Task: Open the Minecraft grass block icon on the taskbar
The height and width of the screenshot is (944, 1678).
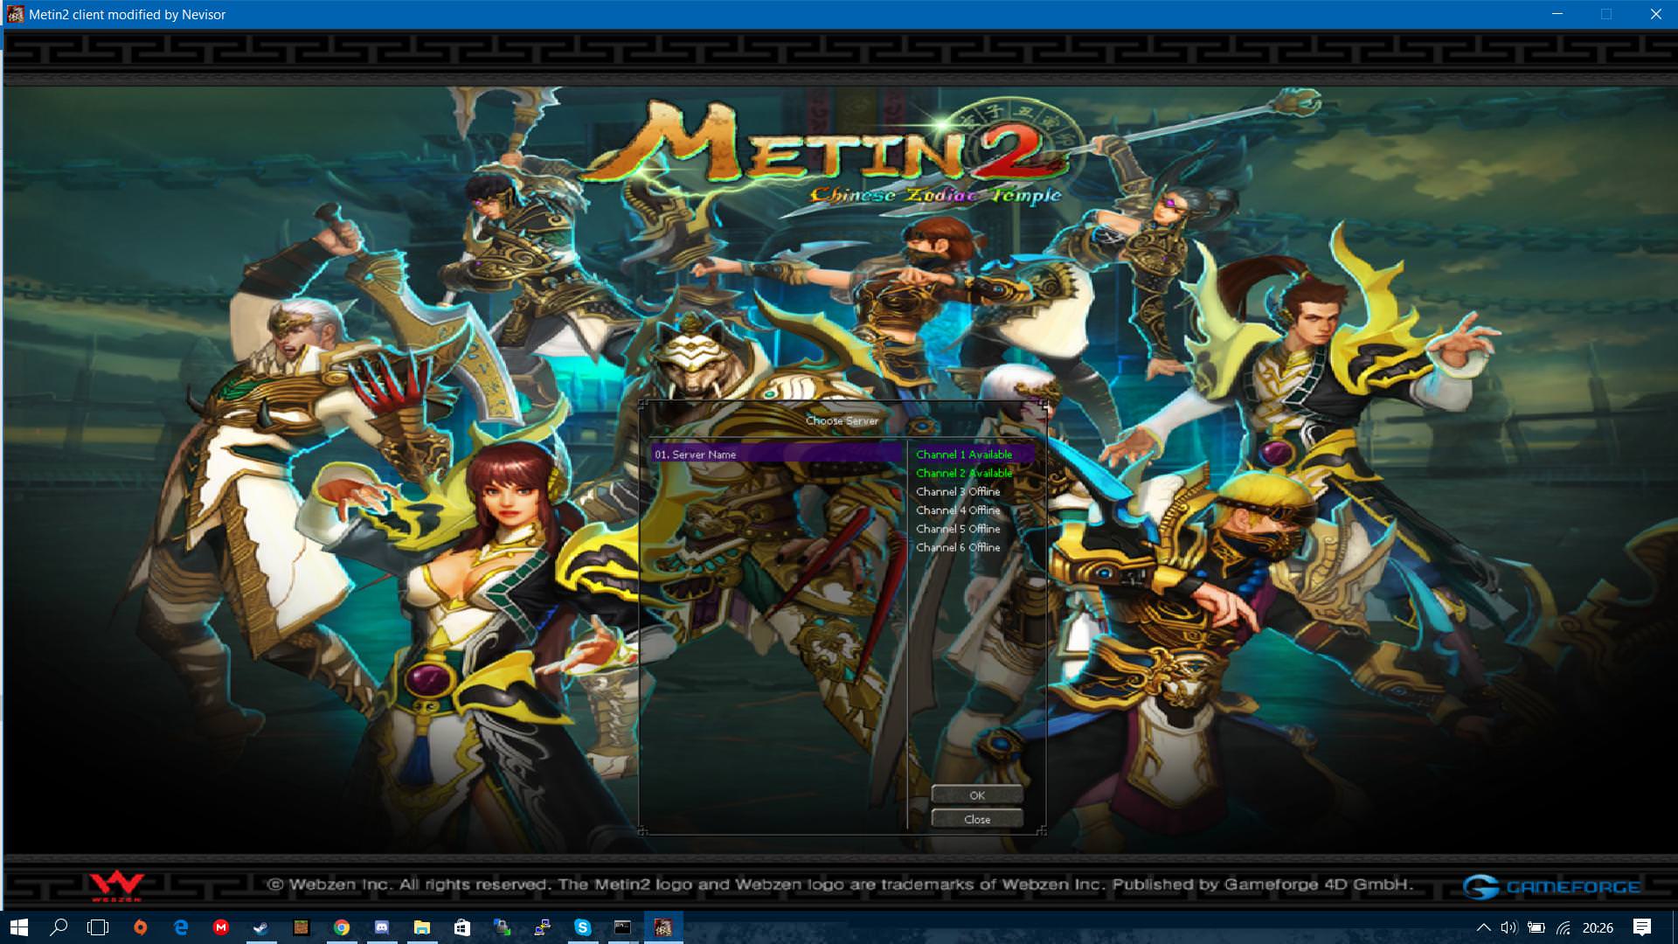Action: tap(301, 927)
